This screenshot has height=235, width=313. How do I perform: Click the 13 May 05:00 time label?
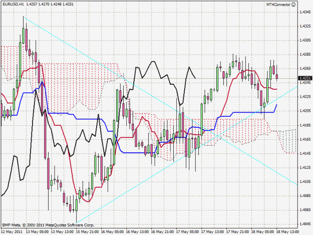37,231
